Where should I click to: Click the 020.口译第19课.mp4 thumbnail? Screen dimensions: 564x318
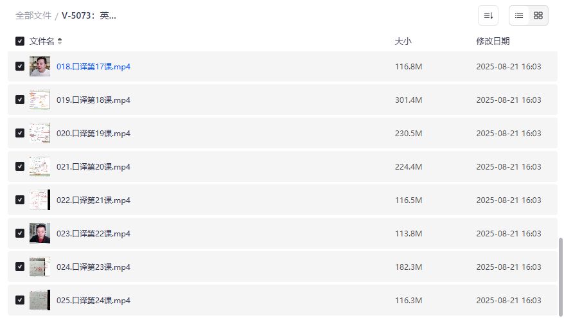tap(40, 133)
